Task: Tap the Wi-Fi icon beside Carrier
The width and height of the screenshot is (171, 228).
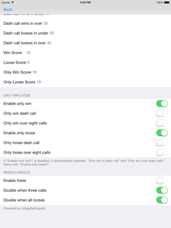Action: click(x=12, y=2)
